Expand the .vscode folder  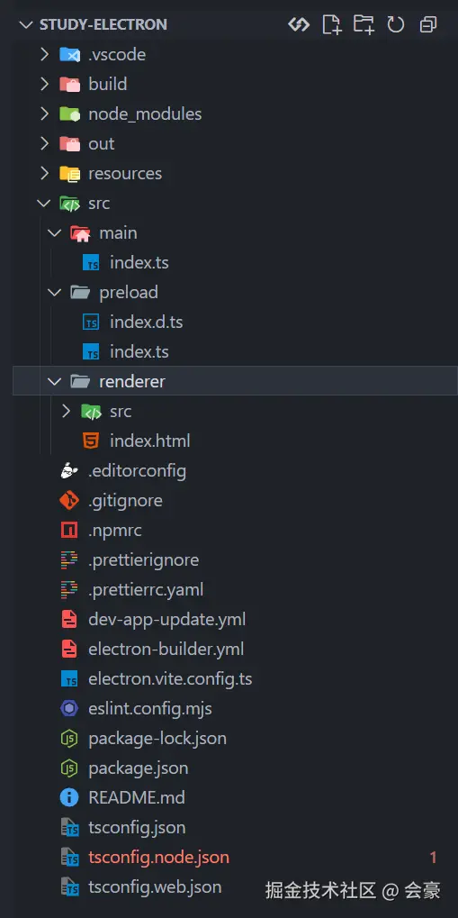[x=44, y=54]
